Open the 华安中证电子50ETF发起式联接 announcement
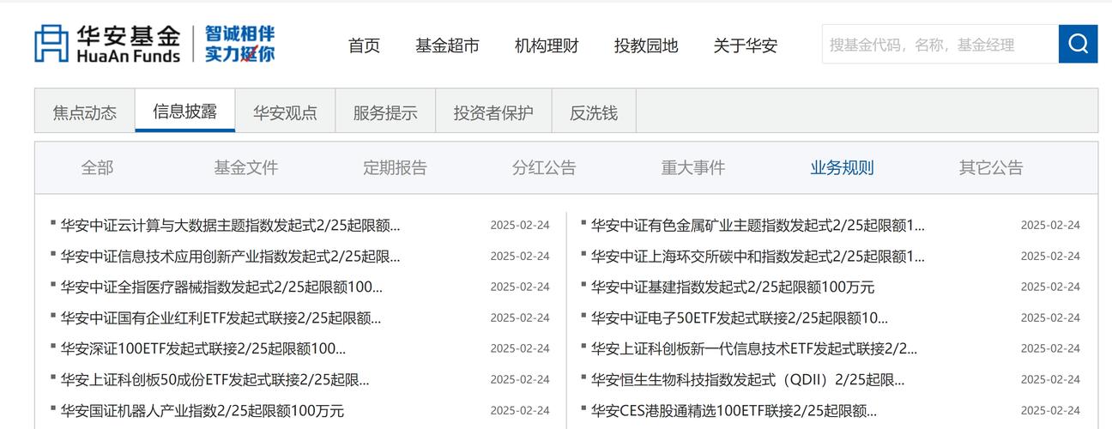Screen dimensions: 1112x429 tap(740, 318)
